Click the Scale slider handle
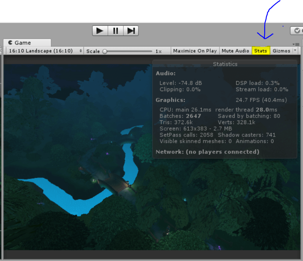Viewport: 303px width, 261px height. pyautogui.click(x=105, y=52)
